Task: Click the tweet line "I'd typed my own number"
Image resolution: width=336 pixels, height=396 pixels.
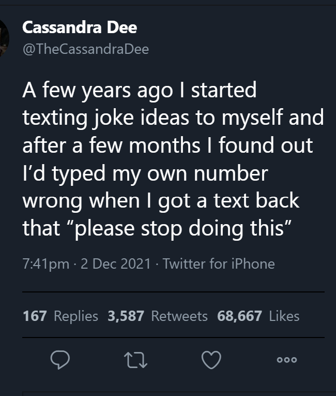Action: [145, 173]
